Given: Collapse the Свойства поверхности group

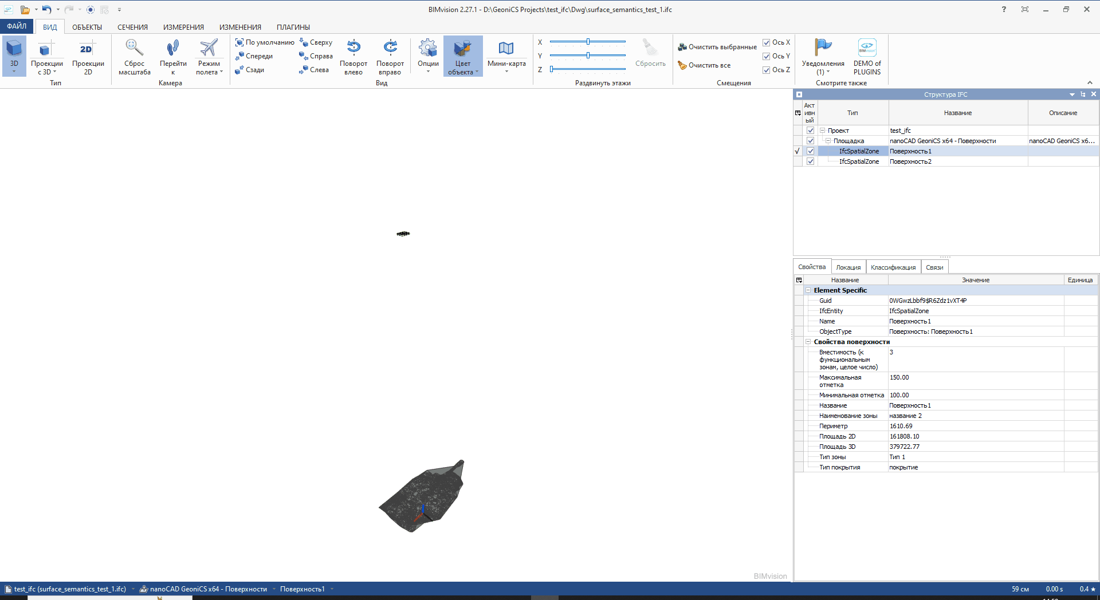Looking at the screenshot, I should (x=808, y=342).
